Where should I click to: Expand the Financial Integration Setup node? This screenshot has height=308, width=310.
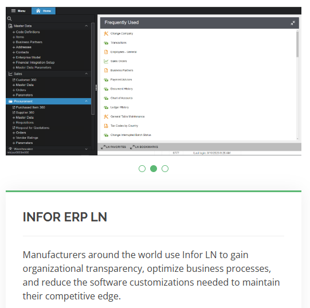(14, 63)
